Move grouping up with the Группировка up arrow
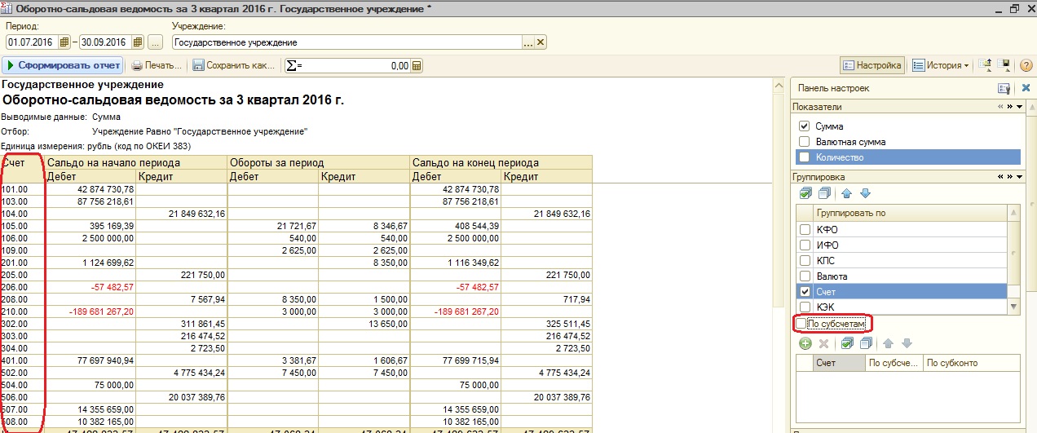The width and height of the screenshot is (1037, 433). pyautogui.click(x=846, y=193)
